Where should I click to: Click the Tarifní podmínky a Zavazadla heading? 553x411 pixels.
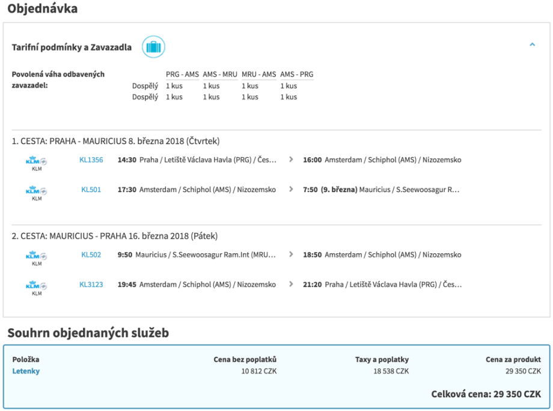click(72, 47)
